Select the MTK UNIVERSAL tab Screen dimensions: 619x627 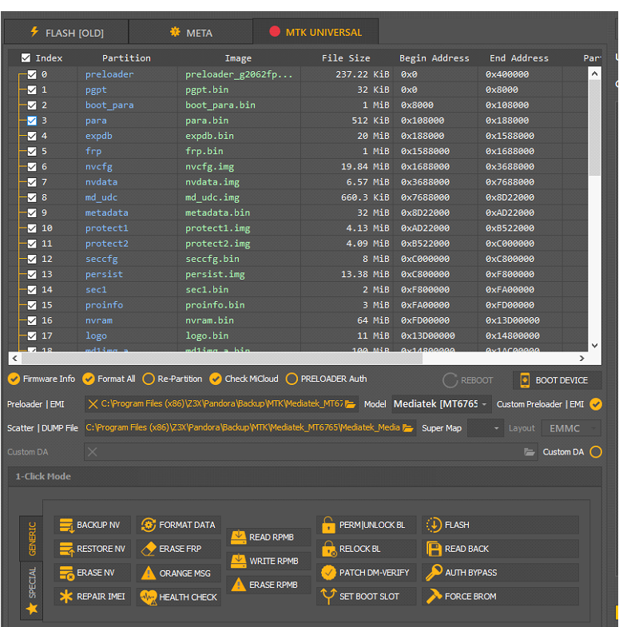(x=315, y=32)
